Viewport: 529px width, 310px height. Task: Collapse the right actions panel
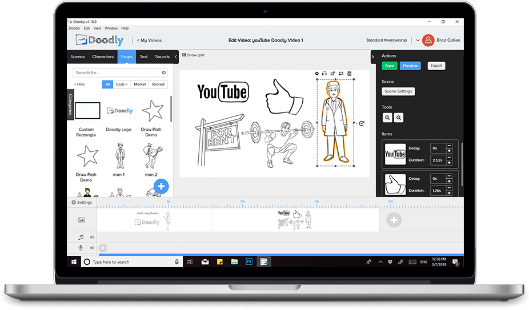[373, 57]
